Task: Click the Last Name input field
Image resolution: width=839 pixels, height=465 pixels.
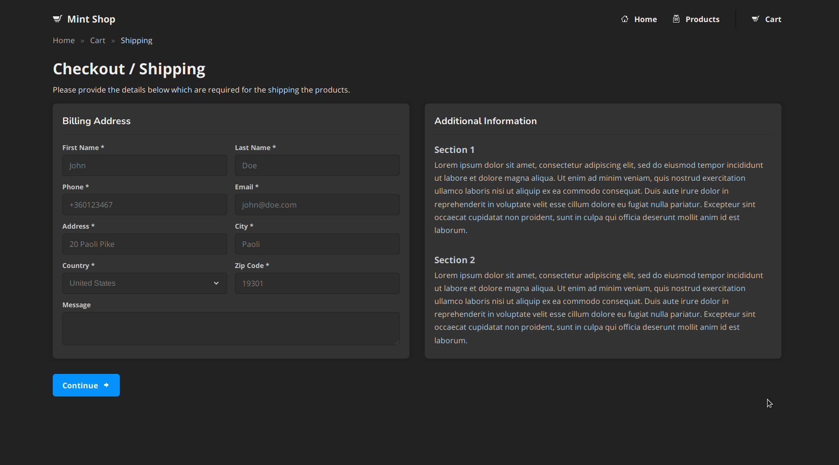Action: coord(317,165)
